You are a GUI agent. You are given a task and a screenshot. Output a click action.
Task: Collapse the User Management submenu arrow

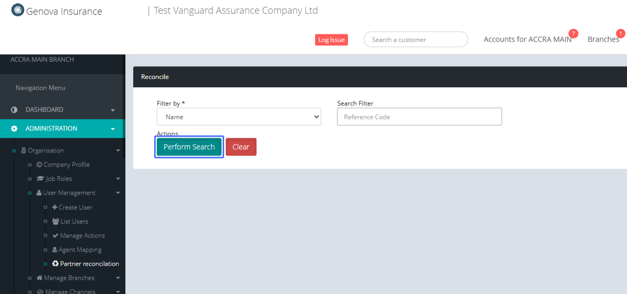118,193
